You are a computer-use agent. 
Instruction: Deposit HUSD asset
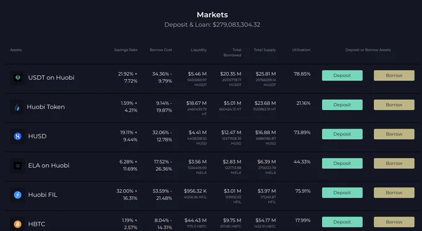tap(342, 134)
